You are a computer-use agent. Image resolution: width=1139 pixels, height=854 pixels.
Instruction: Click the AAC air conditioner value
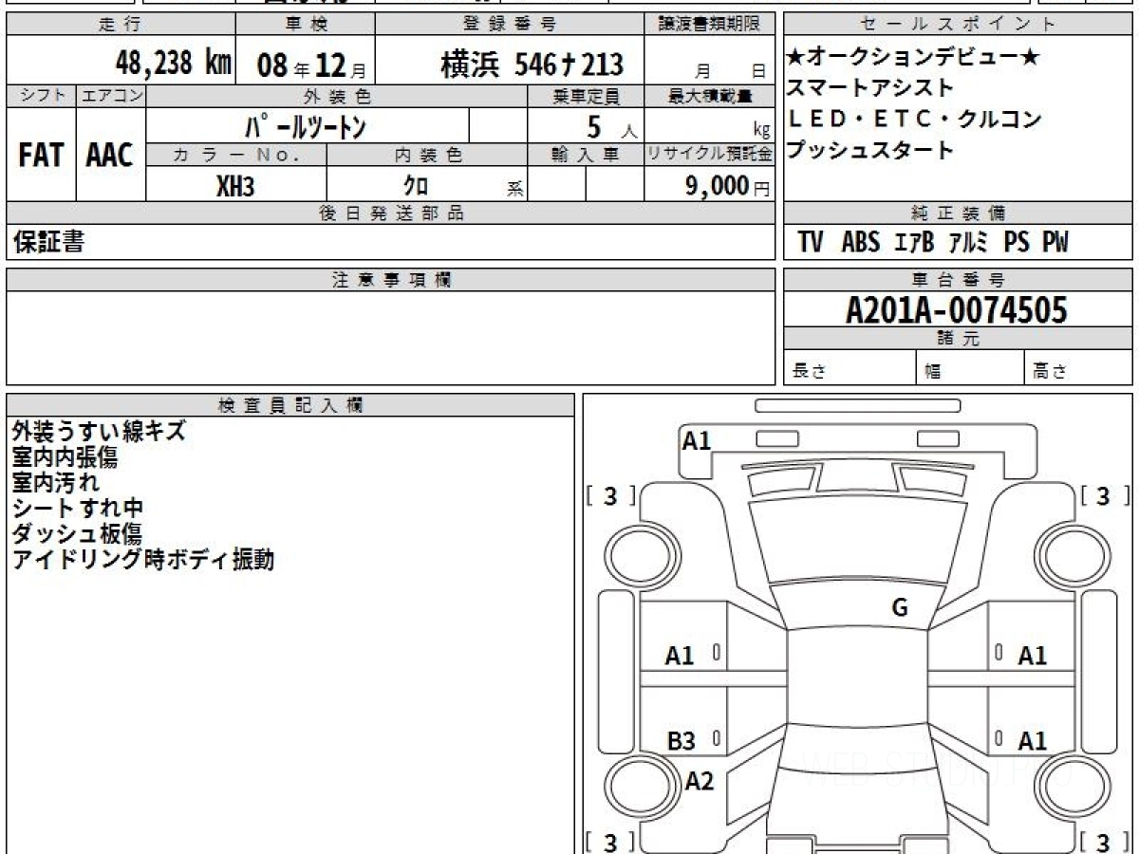[x=110, y=156]
